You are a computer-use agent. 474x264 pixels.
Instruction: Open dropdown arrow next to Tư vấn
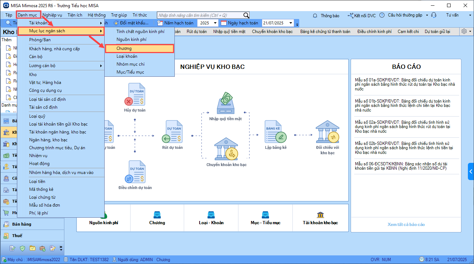coord(470,15)
